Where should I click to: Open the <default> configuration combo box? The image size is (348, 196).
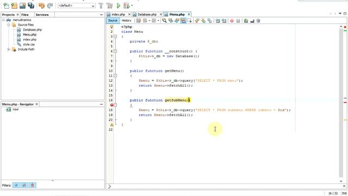tap(77, 5)
